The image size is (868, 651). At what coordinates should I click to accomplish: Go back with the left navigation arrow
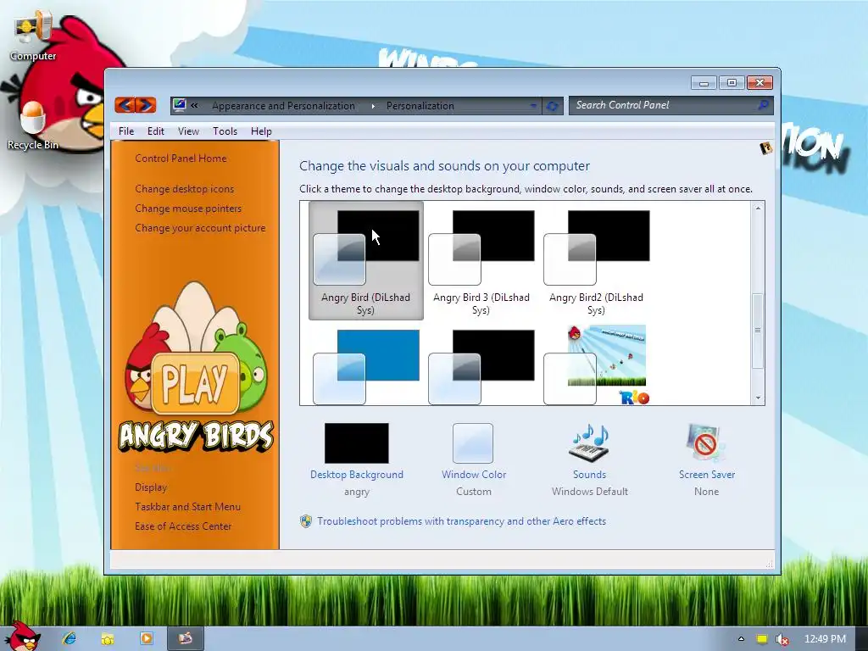click(x=125, y=104)
